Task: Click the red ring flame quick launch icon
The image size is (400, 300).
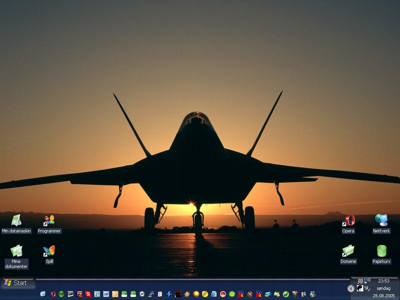Action: [223, 294]
